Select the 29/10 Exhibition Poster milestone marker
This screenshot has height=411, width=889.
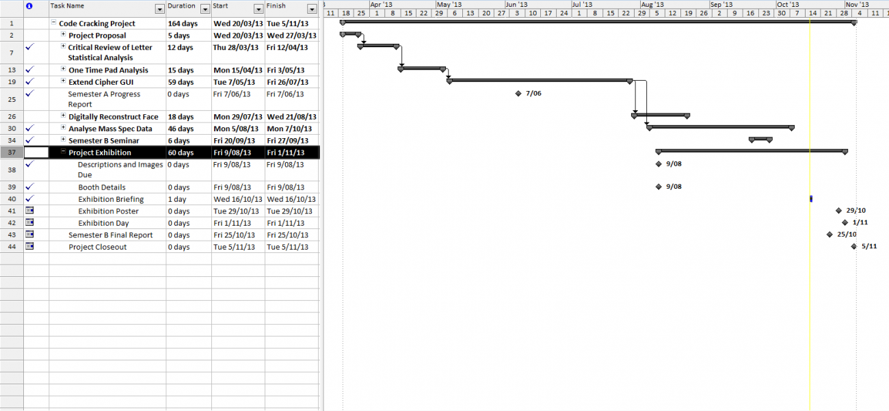point(838,211)
